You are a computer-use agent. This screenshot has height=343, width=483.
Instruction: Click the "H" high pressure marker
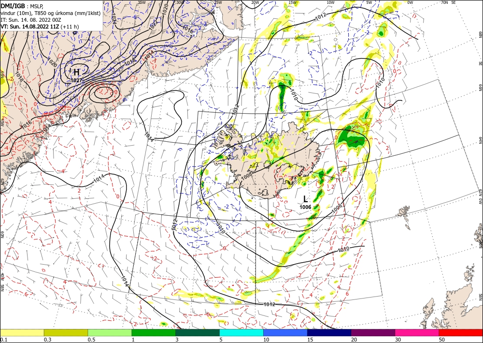pyautogui.click(x=76, y=72)
